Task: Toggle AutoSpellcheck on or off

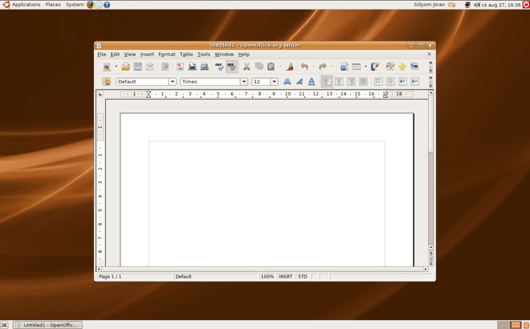Action: click(x=231, y=67)
